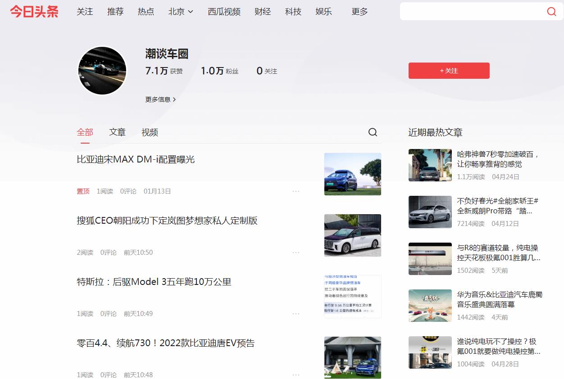Click the 潮谈车圈 account name
Viewport: 564px width, 379px height.
(x=167, y=54)
